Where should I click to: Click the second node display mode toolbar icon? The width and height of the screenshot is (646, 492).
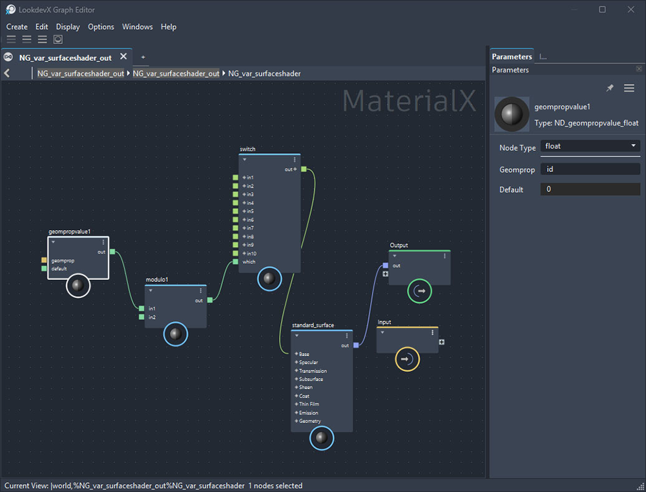click(x=26, y=39)
